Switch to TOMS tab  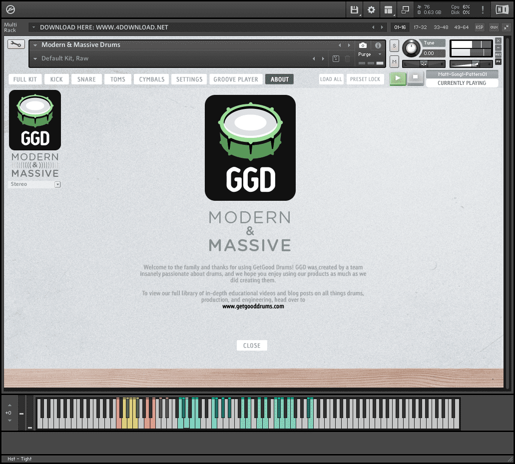click(117, 79)
